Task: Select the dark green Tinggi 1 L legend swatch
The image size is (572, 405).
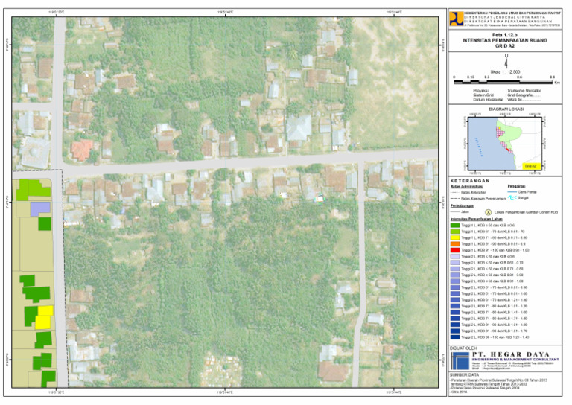Action: pyautogui.click(x=455, y=224)
